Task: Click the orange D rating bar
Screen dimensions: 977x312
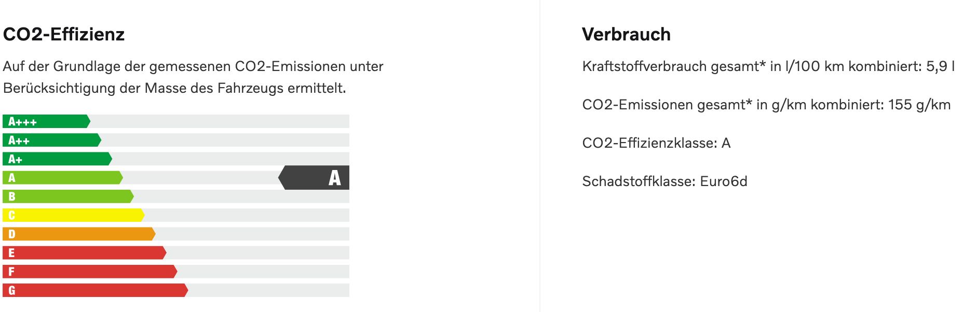Action: pos(79,234)
